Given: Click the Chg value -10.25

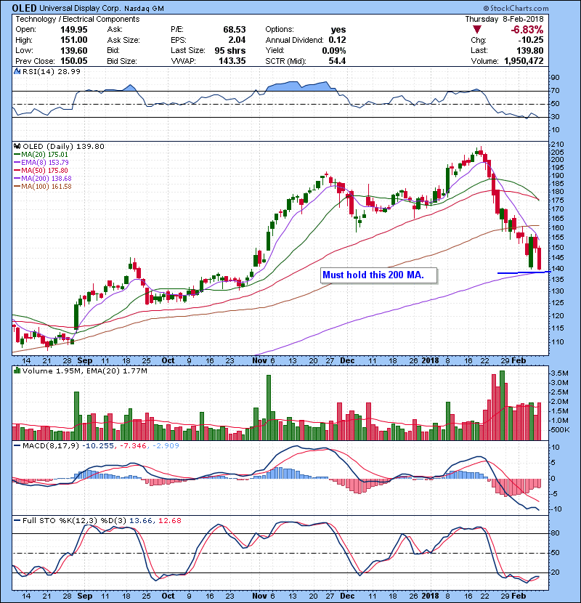Looking at the screenshot, I should point(530,40).
